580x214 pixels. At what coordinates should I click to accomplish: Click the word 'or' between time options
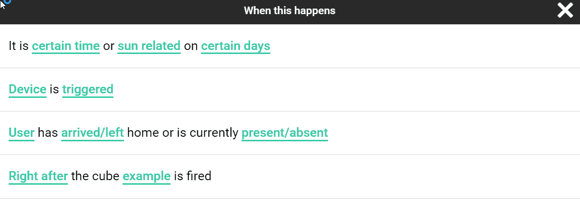(x=108, y=46)
